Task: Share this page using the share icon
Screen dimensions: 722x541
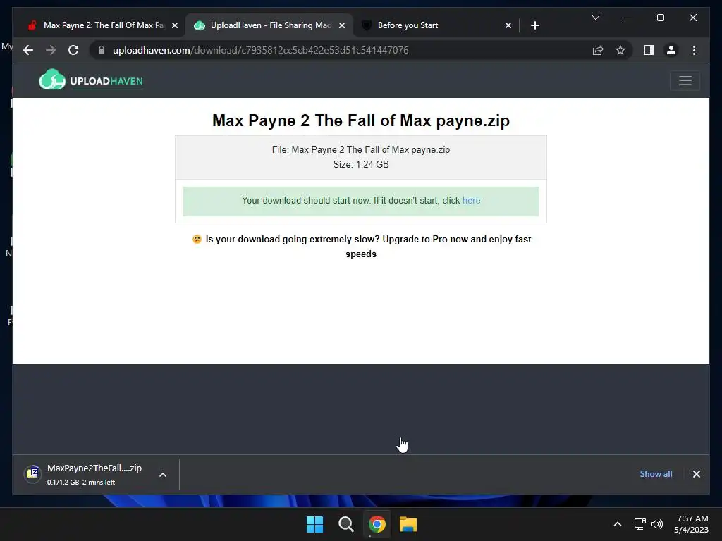Action: coord(598,50)
